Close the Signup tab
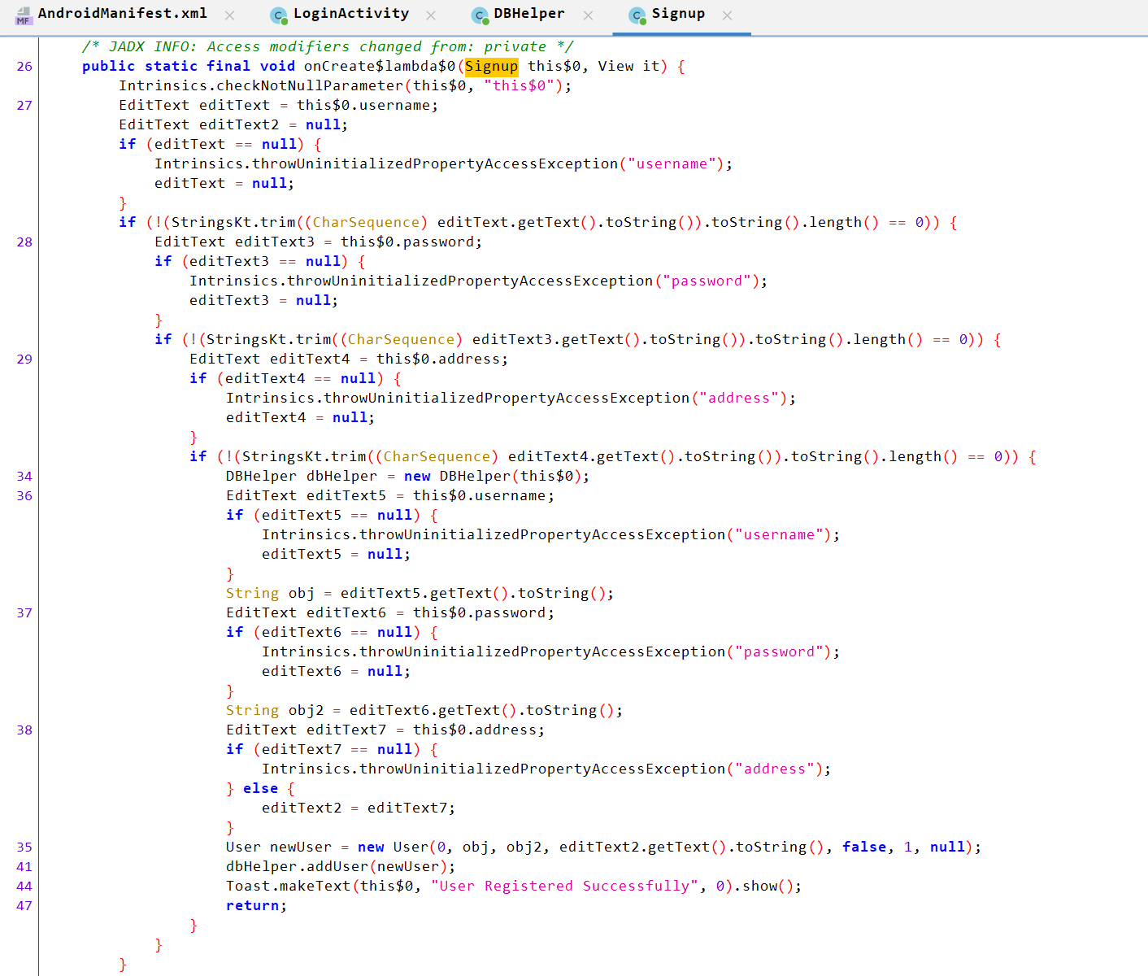 (728, 15)
